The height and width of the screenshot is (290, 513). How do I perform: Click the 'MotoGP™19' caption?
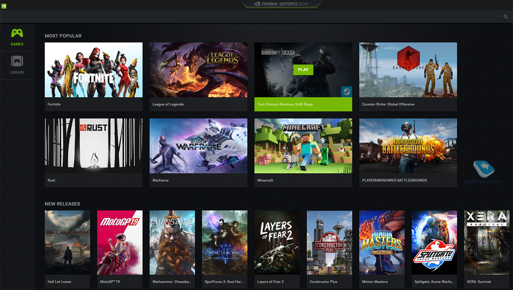click(110, 282)
